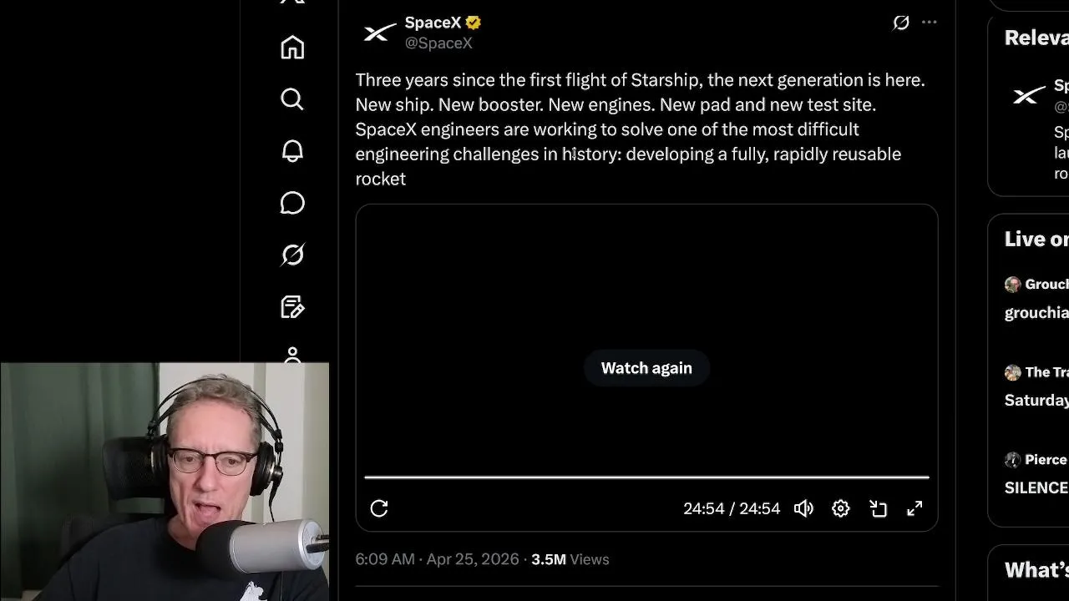Click the Grok icon on SpaceX post
Image resolution: width=1069 pixels, height=601 pixels.
coord(900,23)
